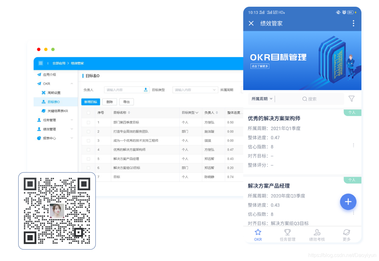Click the QR code image

(x=57, y=211)
